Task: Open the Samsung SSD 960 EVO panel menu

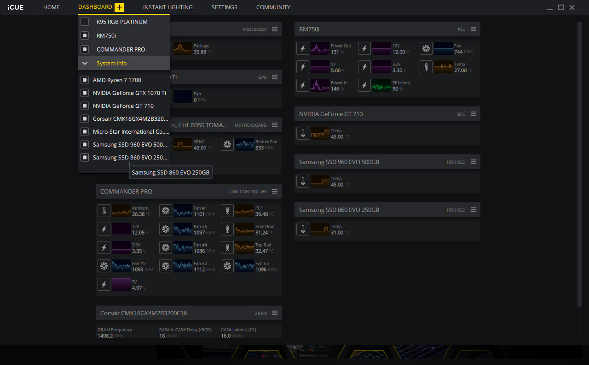Action: pos(474,162)
